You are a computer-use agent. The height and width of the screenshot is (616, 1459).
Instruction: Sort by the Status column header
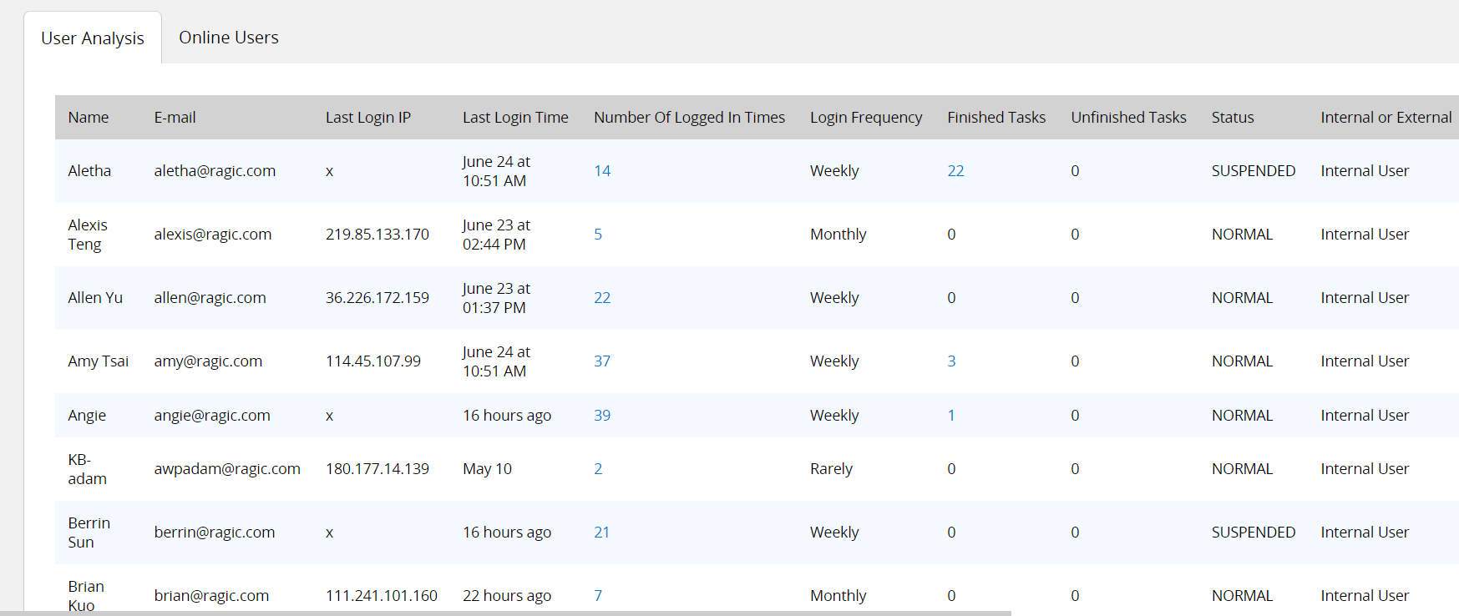click(x=1233, y=118)
